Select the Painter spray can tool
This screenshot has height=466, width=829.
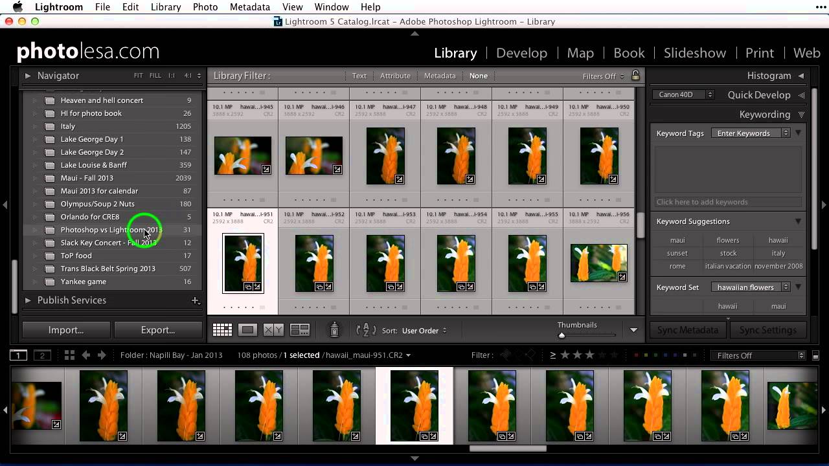coord(334,330)
